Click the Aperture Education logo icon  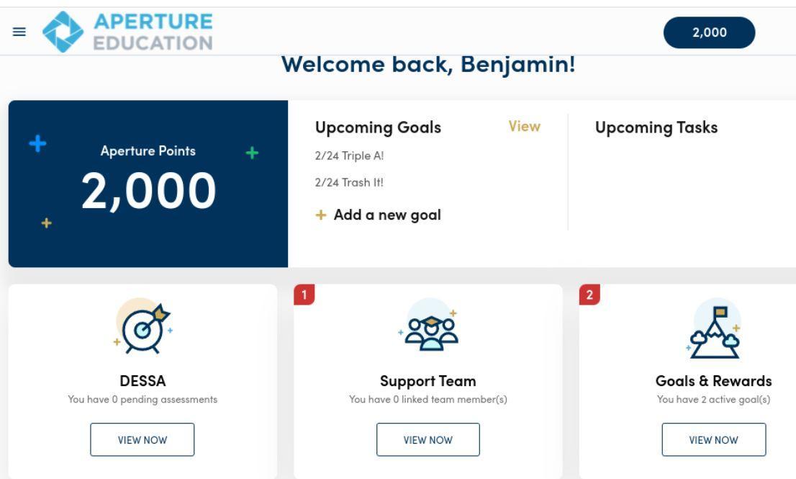(63, 32)
